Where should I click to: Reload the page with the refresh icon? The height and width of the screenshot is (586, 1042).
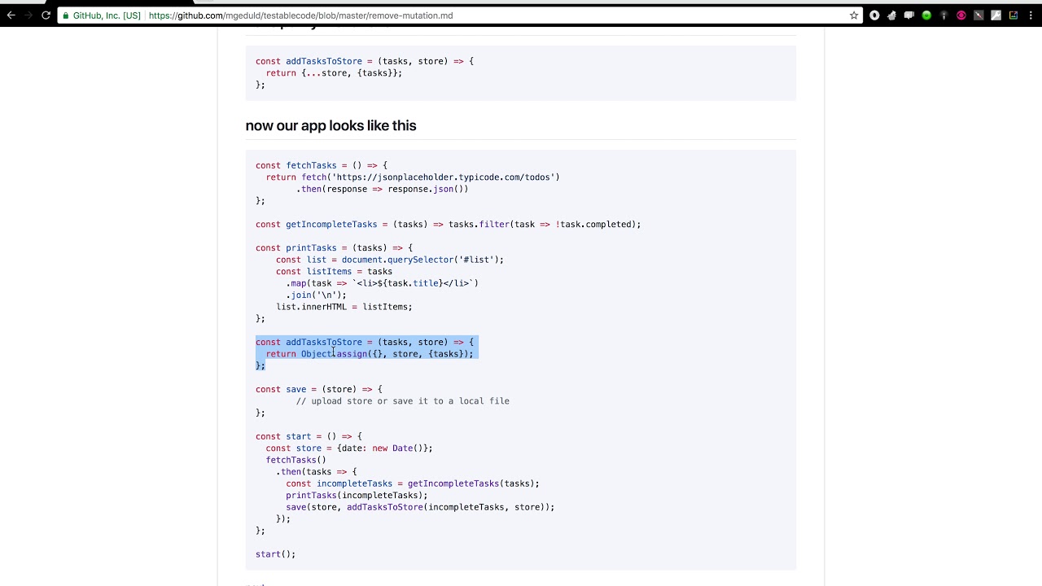pyautogui.click(x=46, y=15)
